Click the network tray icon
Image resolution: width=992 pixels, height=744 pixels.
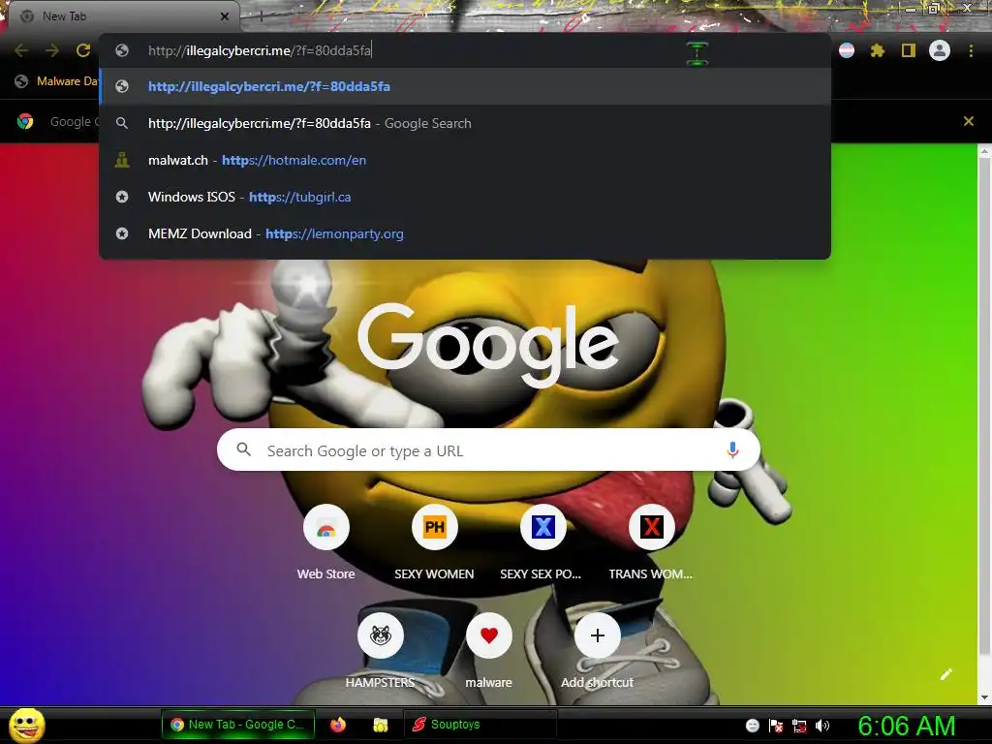[x=799, y=726]
